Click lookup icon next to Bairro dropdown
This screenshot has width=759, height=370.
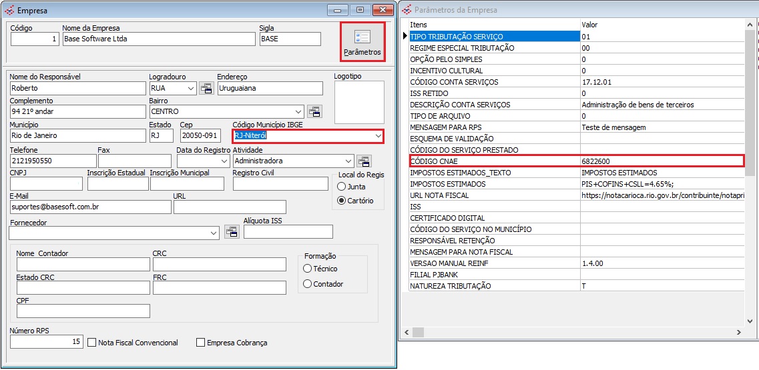pyautogui.click(x=314, y=111)
